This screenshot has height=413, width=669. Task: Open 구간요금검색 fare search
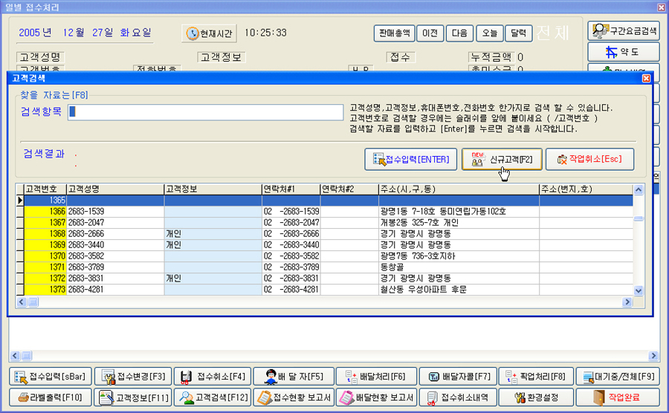[x=624, y=31]
